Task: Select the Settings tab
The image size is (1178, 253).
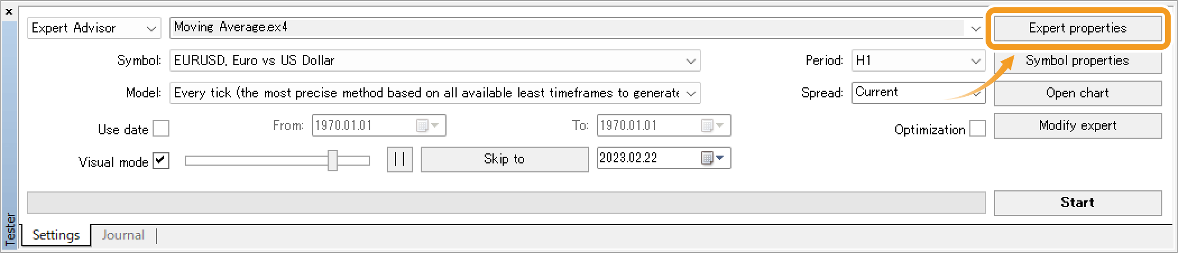Action: pyautogui.click(x=56, y=235)
